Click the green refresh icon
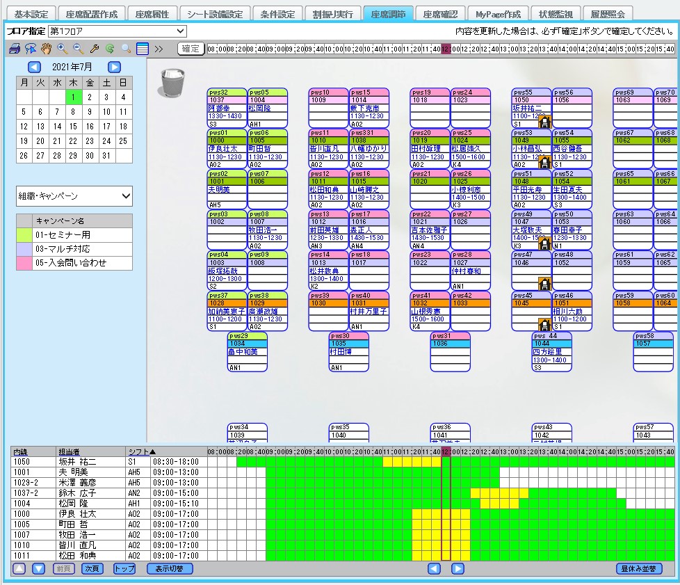The height and width of the screenshot is (585, 680). click(110, 49)
